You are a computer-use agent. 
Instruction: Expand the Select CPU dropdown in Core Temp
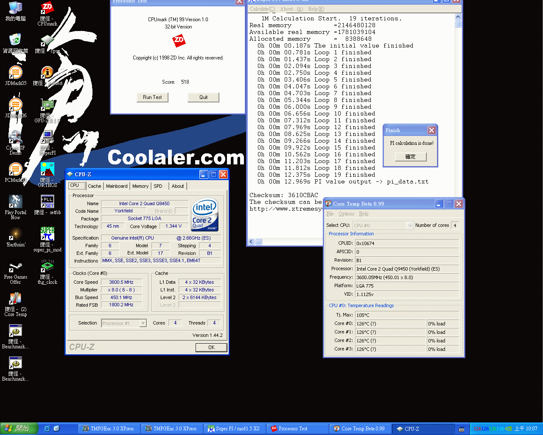coord(410,226)
